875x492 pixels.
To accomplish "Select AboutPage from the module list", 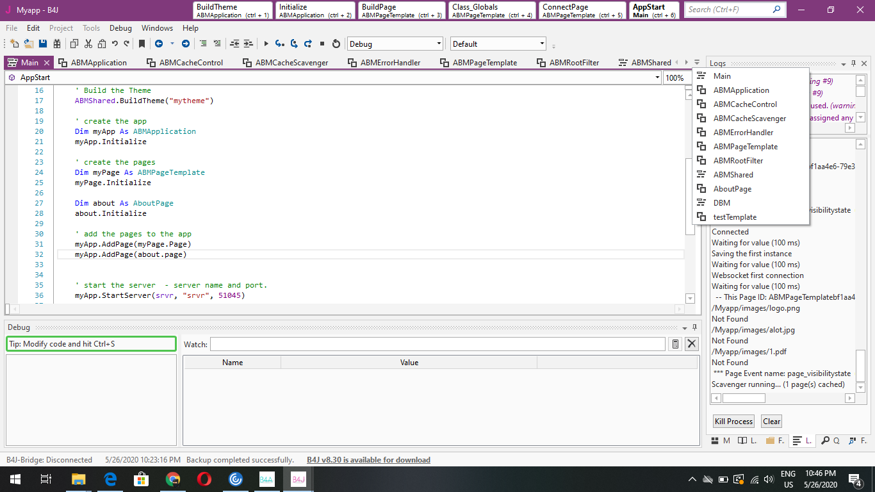I will click(732, 189).
